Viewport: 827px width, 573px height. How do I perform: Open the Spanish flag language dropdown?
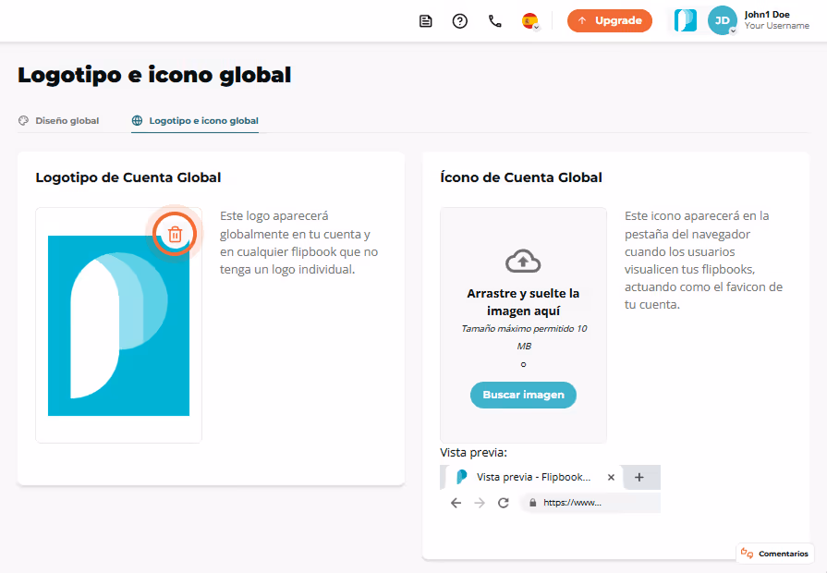click(530, 21)
